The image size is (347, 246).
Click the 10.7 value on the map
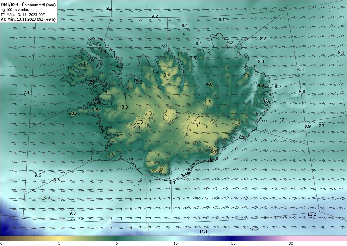[254, 230]
